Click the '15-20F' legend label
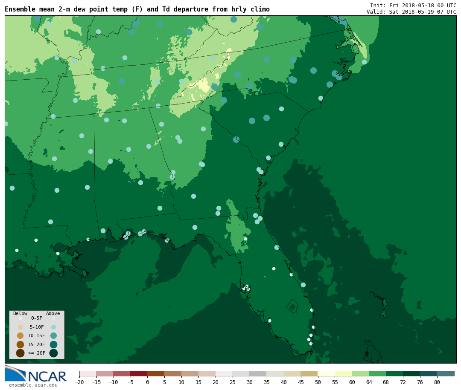Viewport: 461px width, 390px height. [37, 344]
